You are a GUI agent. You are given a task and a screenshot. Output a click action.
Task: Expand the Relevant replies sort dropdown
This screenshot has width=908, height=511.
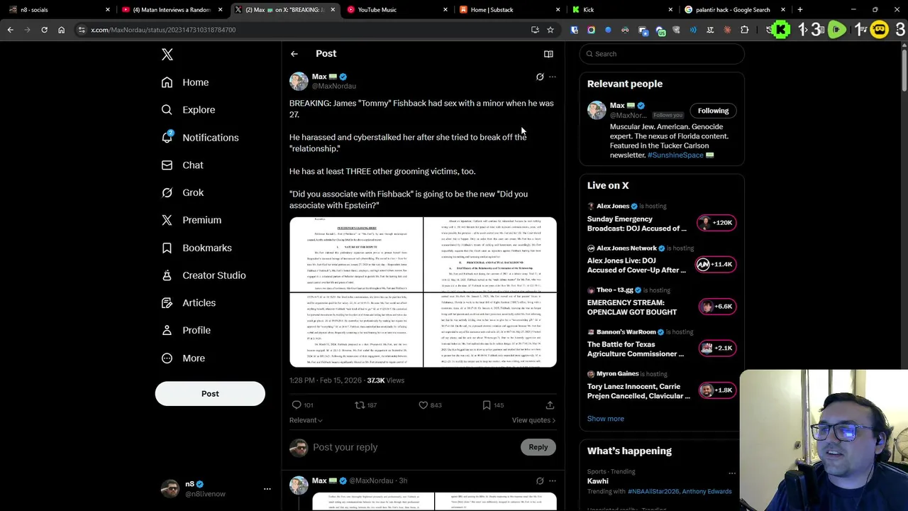click(x=306, y=420)
